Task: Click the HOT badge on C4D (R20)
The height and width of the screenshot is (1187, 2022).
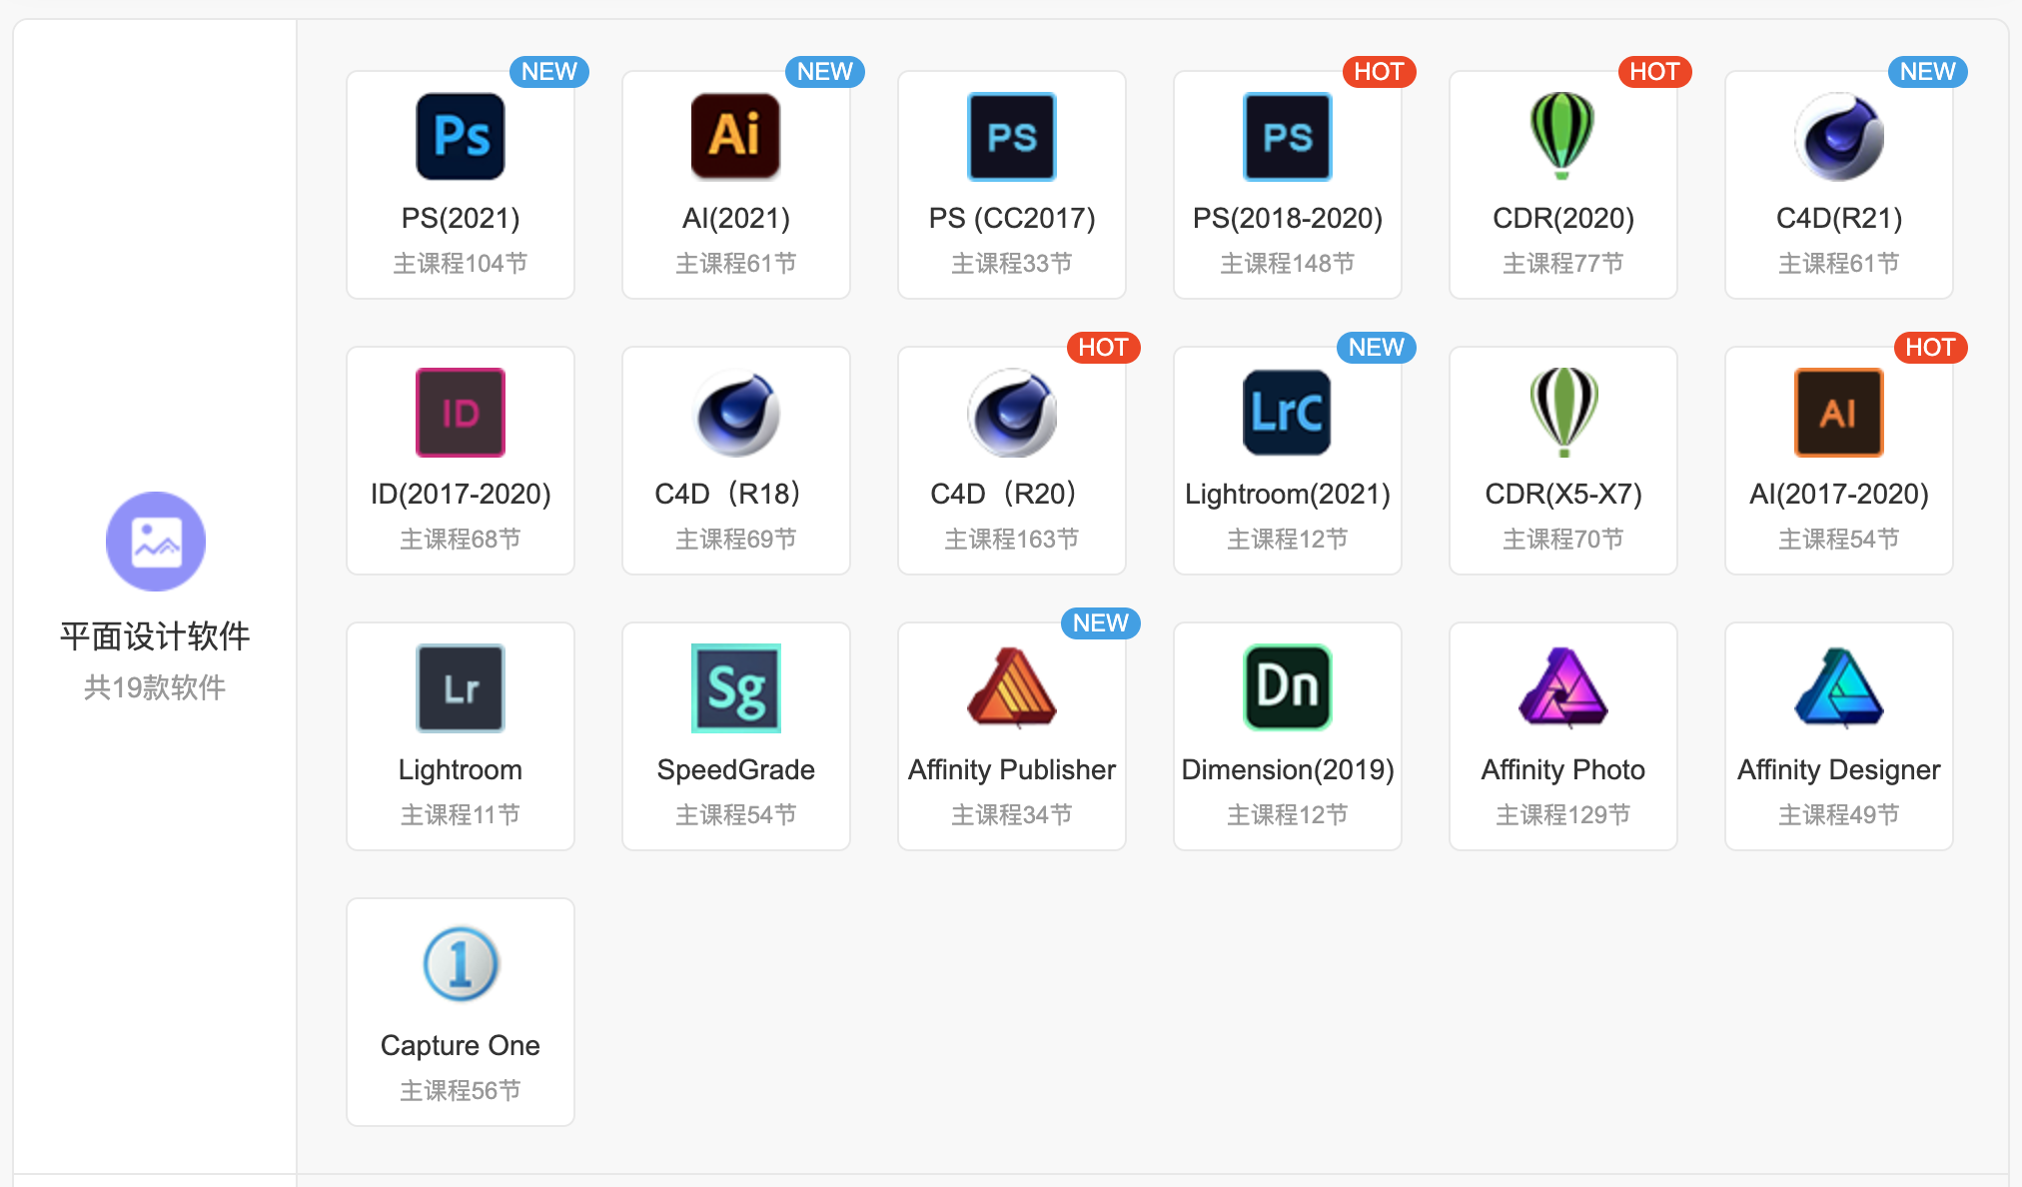Action: [1103, 348]
